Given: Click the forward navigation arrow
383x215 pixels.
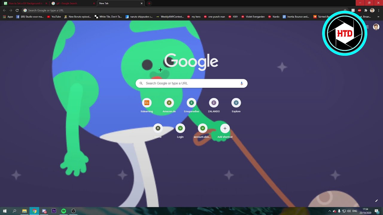Looking at the screenshot, I should tap(11, 10).
